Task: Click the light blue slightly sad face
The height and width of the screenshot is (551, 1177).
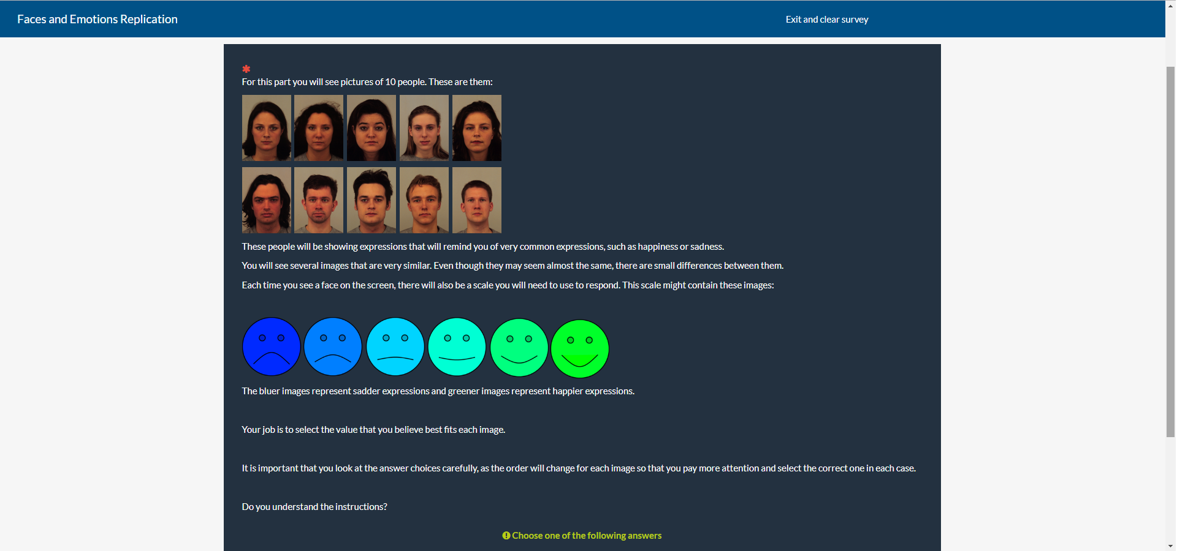Action: [x=395, y=347]
